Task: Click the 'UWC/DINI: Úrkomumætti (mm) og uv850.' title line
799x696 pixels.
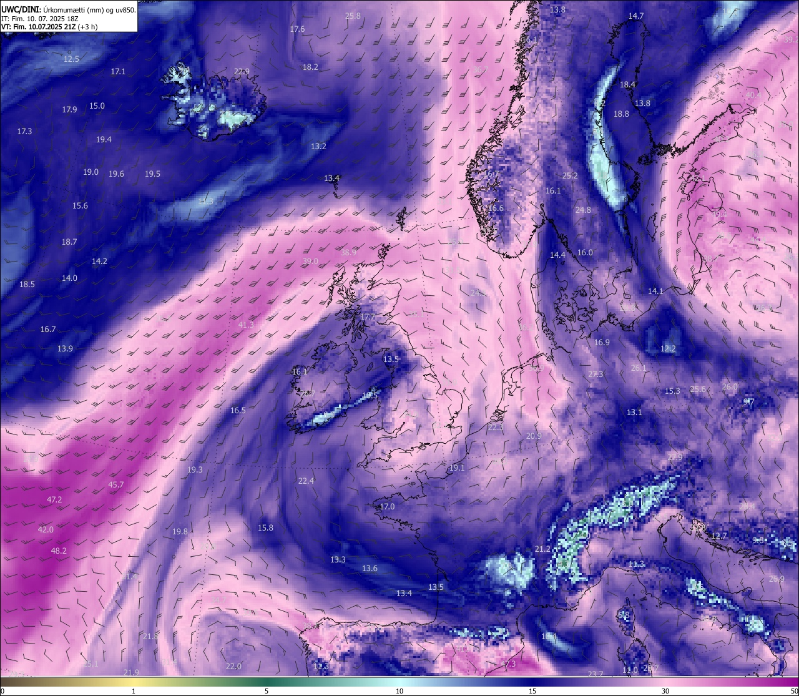Action: pos(69,11)
